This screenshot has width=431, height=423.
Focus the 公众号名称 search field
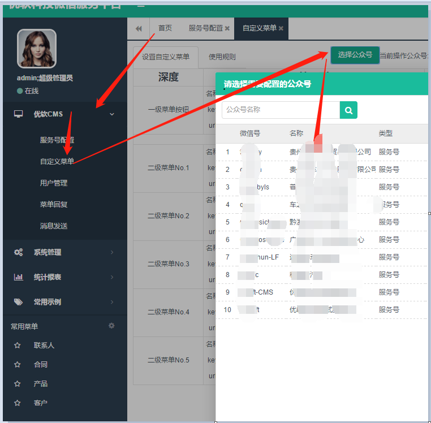[x=281, y=110]
